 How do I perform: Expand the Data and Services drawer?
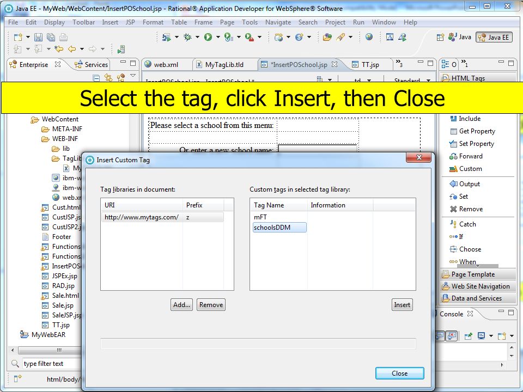[x=478, y=298]
